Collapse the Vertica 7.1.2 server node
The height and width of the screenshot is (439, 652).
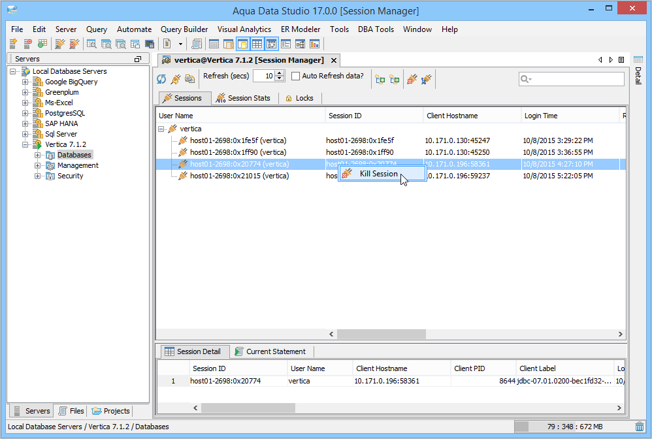coord(25,144)
